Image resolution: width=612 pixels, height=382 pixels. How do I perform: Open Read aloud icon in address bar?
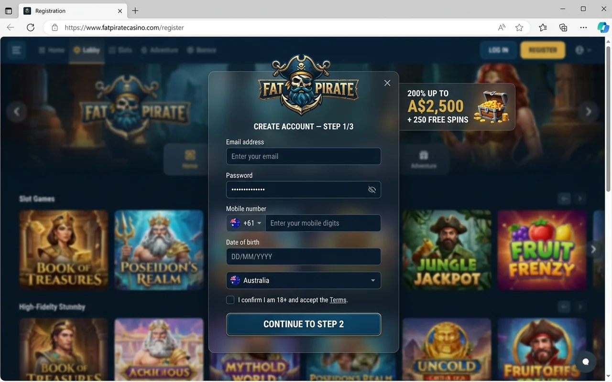click(x=502, y=28)
